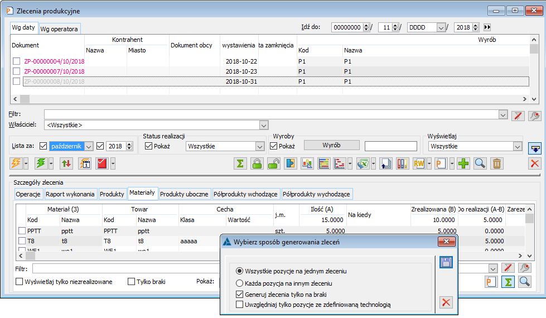Switch to the 'Wg operatora' tab

pos(59,28)
